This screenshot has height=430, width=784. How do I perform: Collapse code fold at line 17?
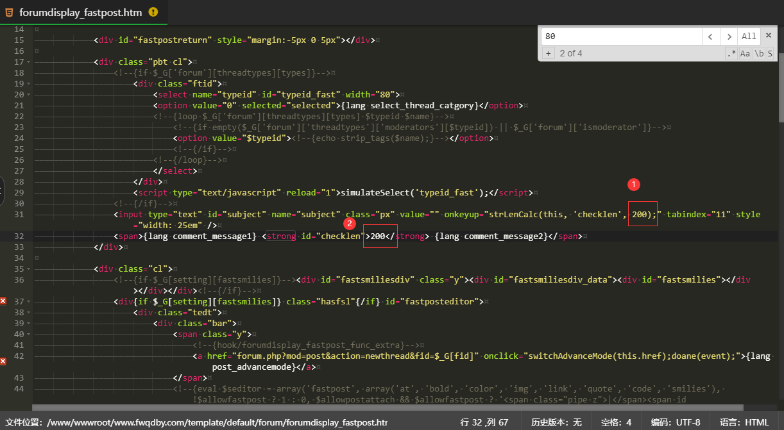click(x=28, y=62)
